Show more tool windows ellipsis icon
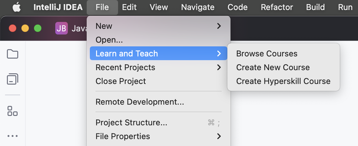Screen dimensions: 358x146 [13, 136]
